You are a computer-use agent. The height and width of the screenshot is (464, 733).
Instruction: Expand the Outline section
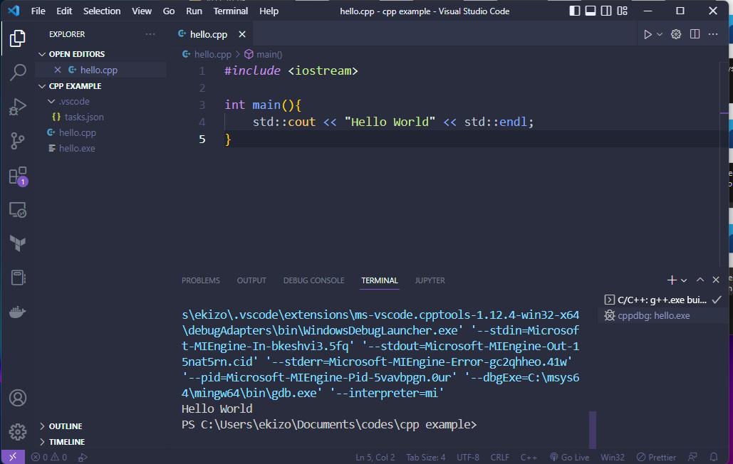coord(42,426)
